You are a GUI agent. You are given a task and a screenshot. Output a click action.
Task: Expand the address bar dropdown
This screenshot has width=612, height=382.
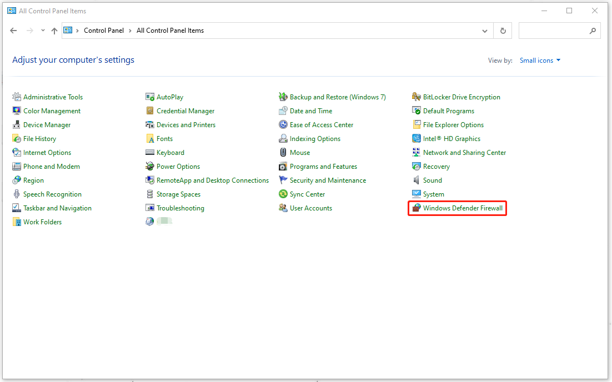(x=484, y=31)
